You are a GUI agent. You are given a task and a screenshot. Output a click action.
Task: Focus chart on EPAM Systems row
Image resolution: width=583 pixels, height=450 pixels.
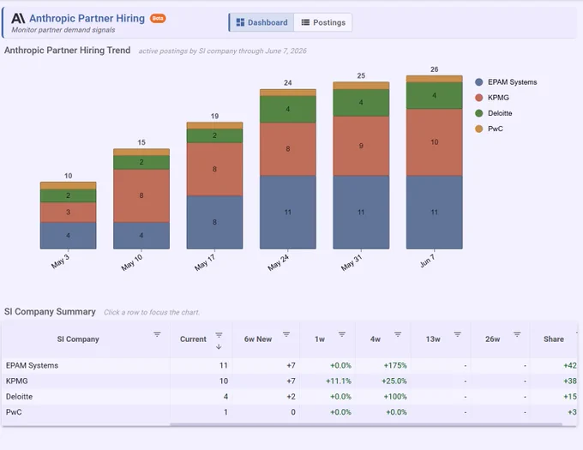click(x=289, y=366)
